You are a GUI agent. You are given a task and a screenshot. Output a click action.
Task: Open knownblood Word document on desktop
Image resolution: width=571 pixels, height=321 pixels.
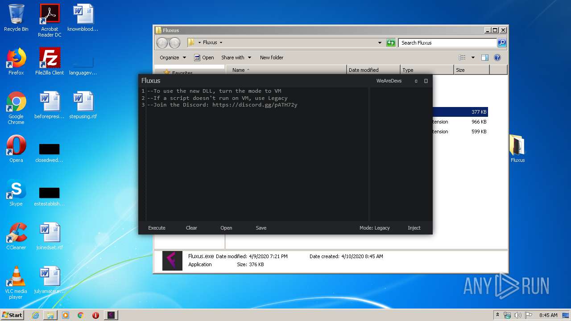83,18
